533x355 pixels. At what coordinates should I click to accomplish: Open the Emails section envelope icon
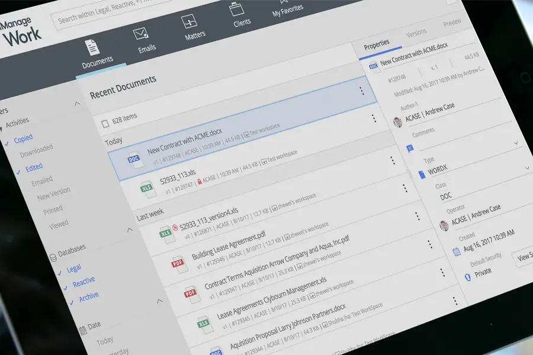click(140, 34)
